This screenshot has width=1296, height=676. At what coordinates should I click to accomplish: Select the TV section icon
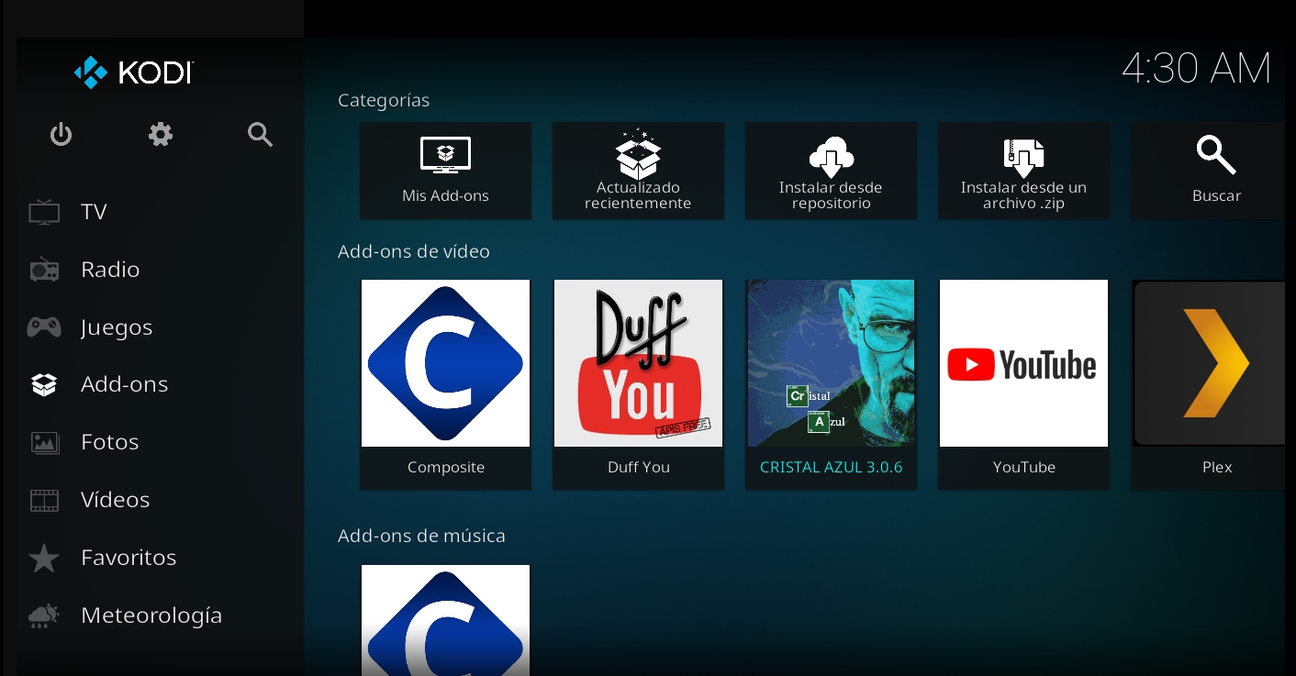click(43, 211)
